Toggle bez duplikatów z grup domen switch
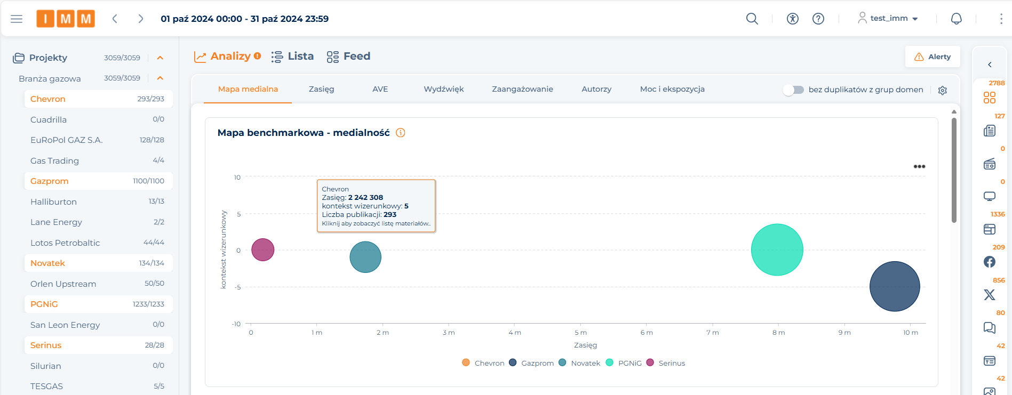Viewport: 1012px width, 395px height. (x=793, y=90)
